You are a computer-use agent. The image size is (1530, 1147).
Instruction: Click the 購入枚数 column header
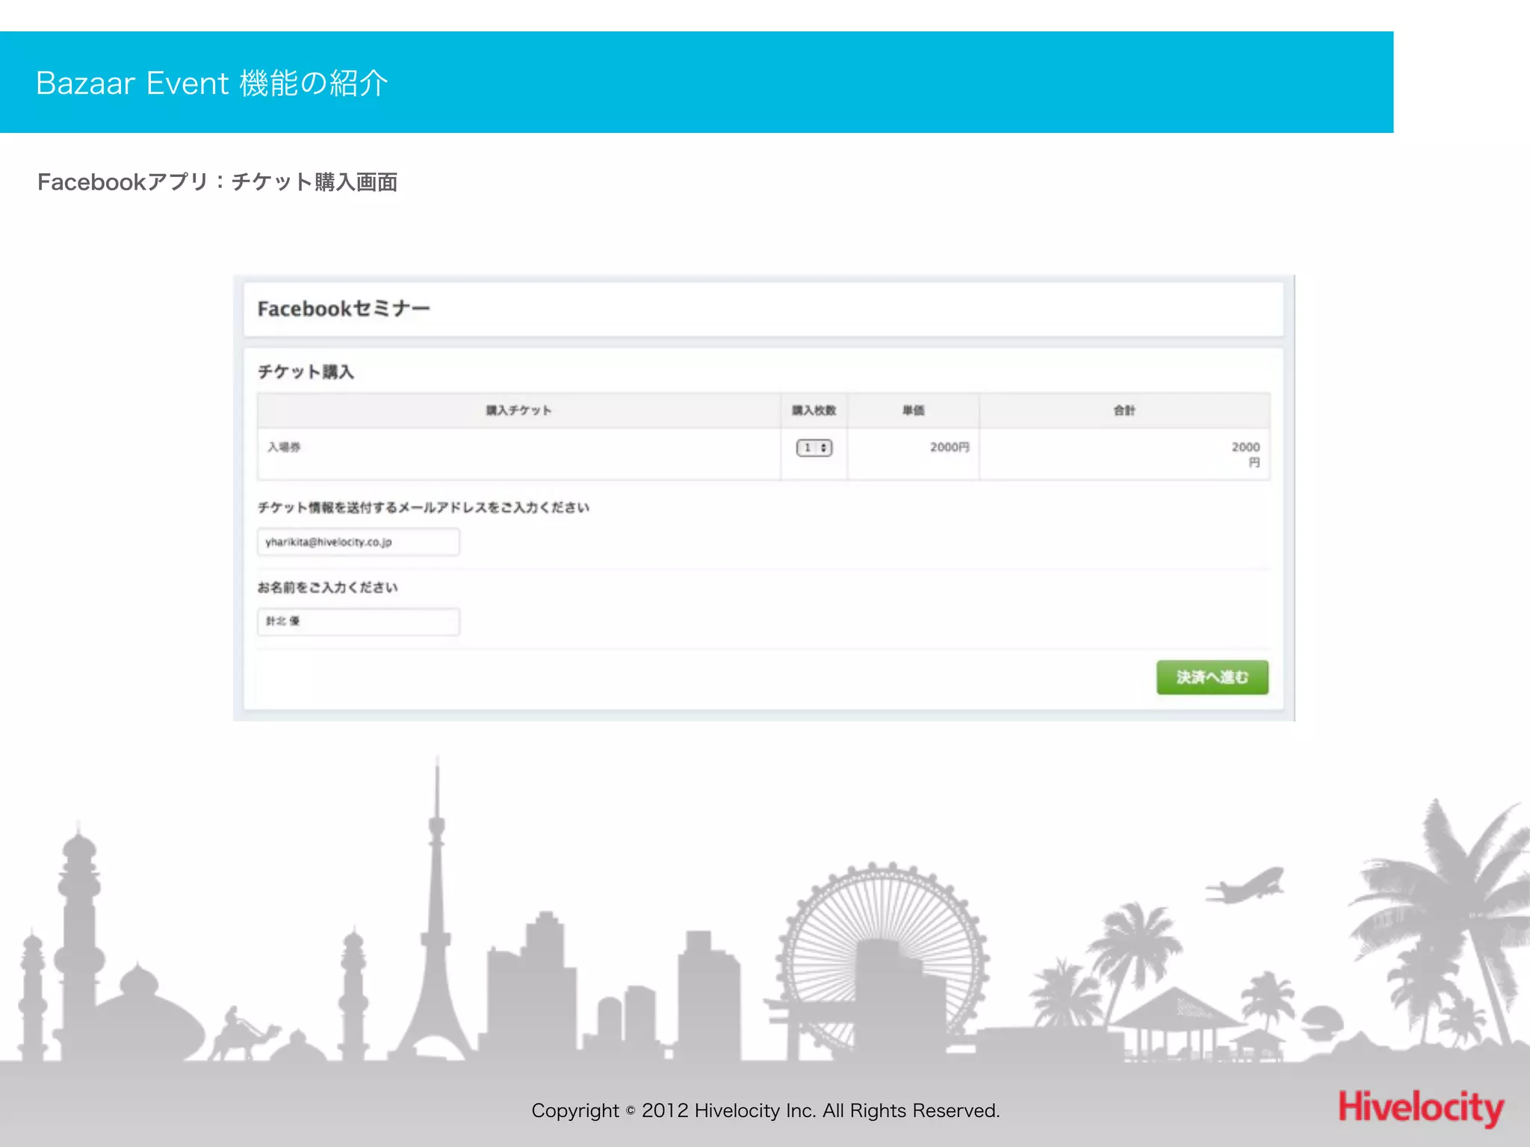(814, 410)
